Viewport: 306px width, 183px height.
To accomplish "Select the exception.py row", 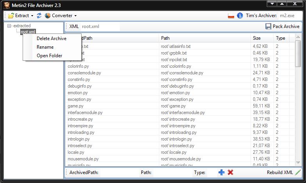I will [x=180, y=99].
